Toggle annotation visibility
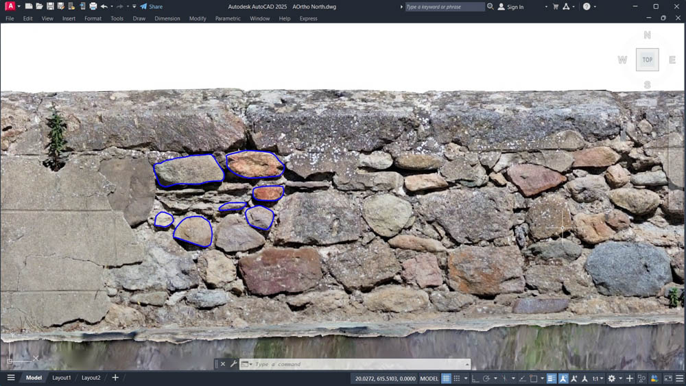686x386 pixels. (563, 378)
